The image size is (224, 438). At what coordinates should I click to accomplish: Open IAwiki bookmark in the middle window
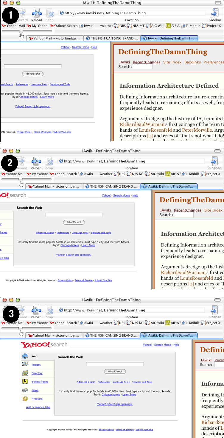pyautogui.click(x=86, y=174)
